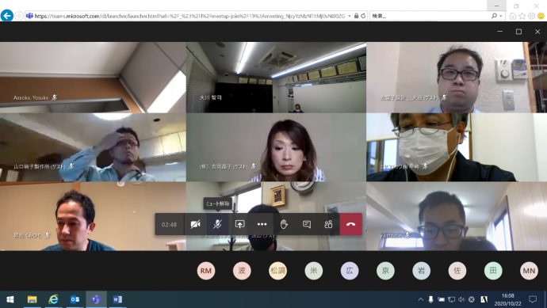Open browser home page icon
This screenshot has height=308, width=547.
(512, 16)
